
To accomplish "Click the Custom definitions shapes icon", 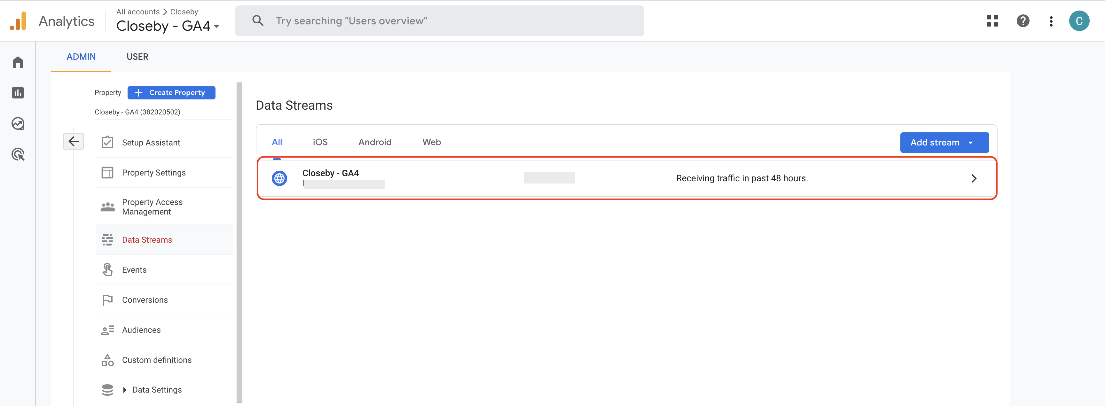I will (x=107, y=360).
